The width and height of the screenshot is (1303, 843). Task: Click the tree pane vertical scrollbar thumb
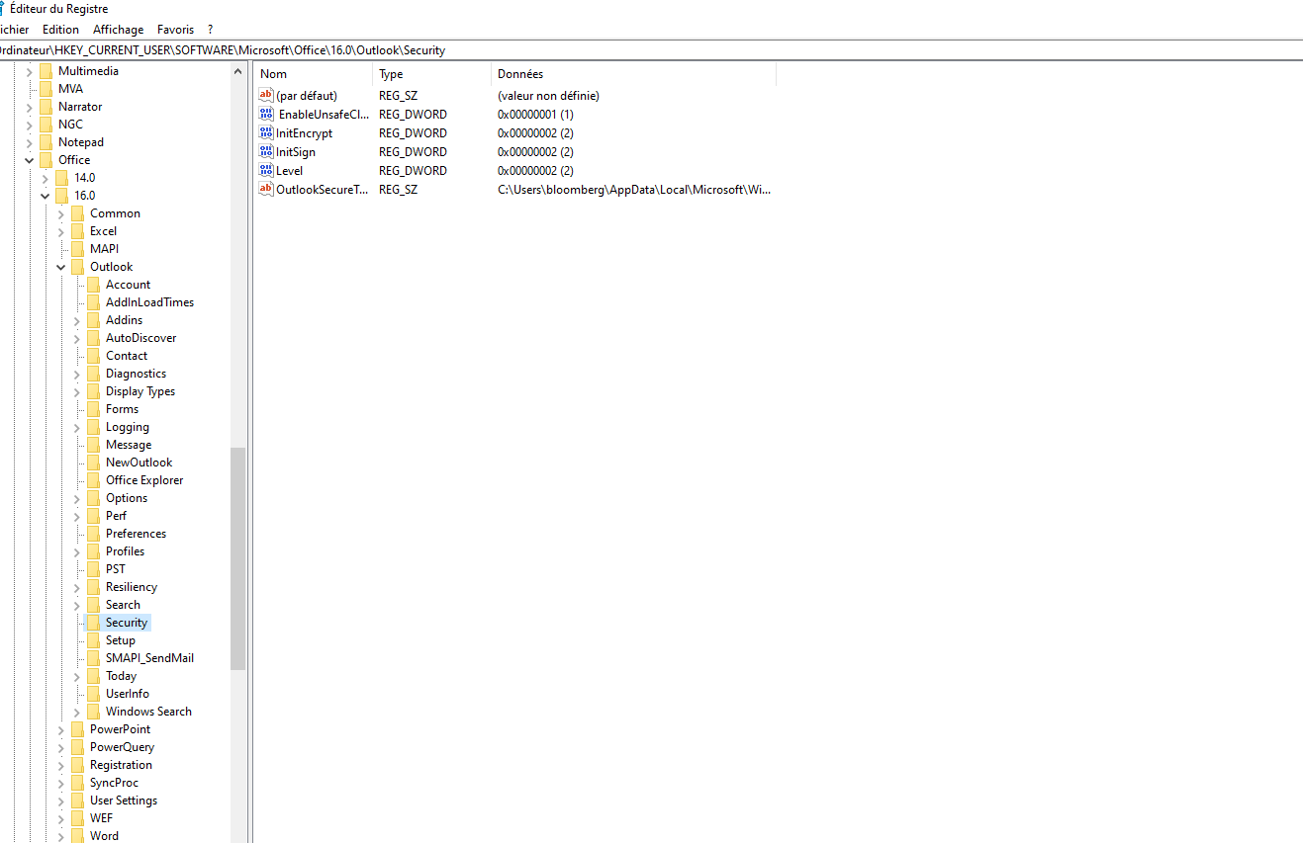tap(237, 558)
